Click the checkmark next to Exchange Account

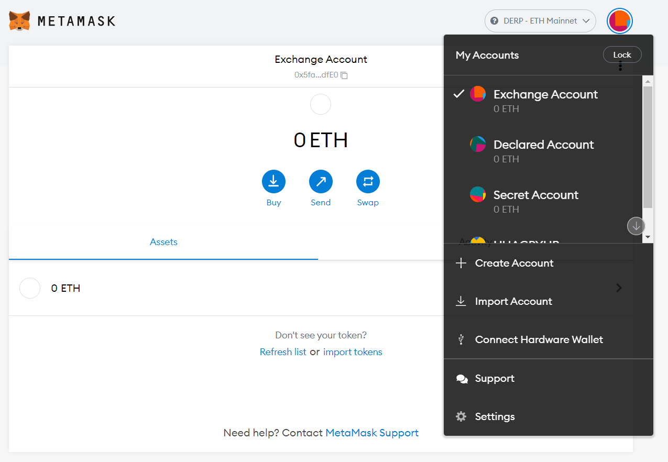(459, 94)
